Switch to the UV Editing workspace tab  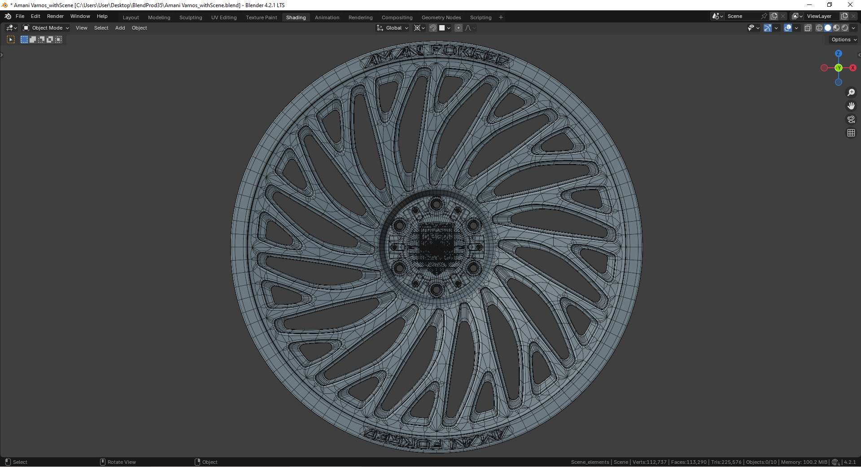click(224, 17)
